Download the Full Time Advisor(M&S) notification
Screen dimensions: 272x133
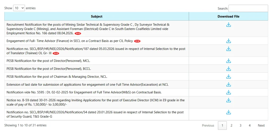pos(228,92)
